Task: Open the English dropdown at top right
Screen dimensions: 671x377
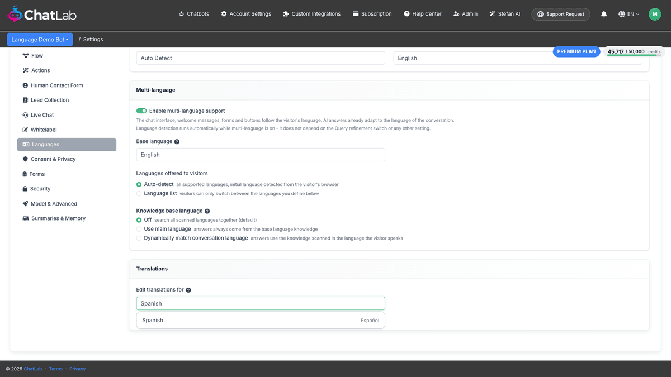Action: [518, 58]
